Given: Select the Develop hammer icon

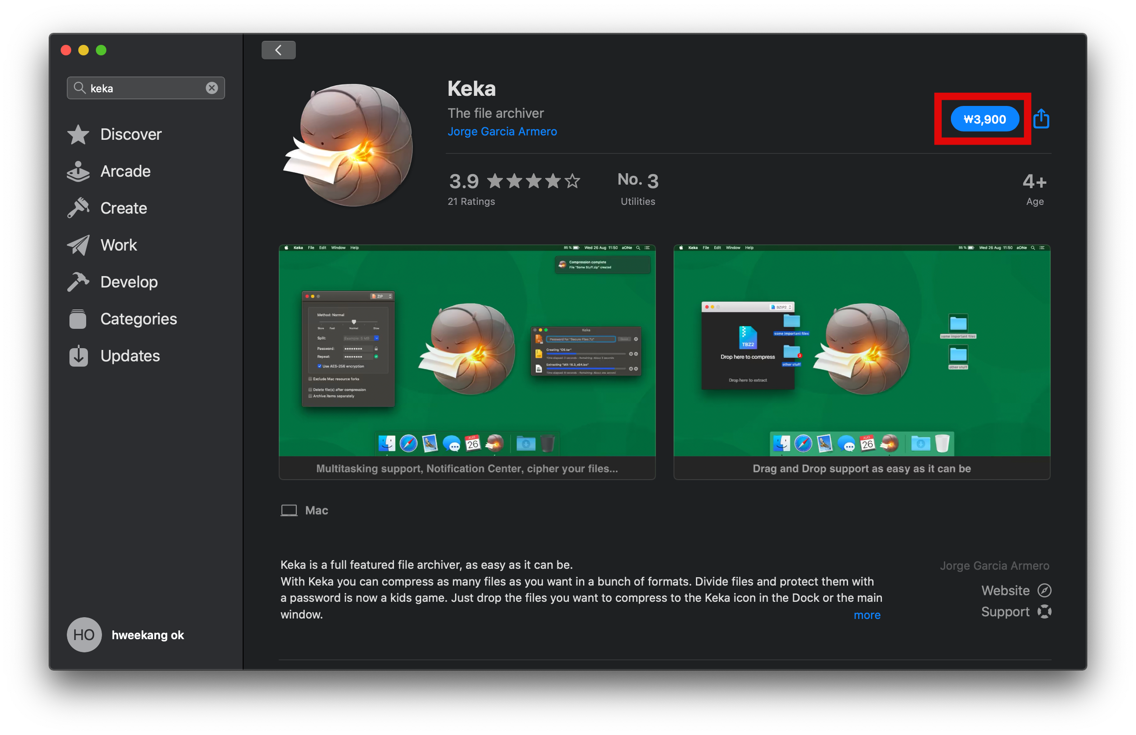Looking at the screenshot, I should [x=78, y=282].
